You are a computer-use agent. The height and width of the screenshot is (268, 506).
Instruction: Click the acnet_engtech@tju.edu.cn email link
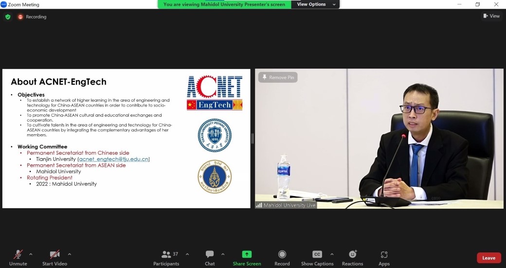(x=114, y=159)
